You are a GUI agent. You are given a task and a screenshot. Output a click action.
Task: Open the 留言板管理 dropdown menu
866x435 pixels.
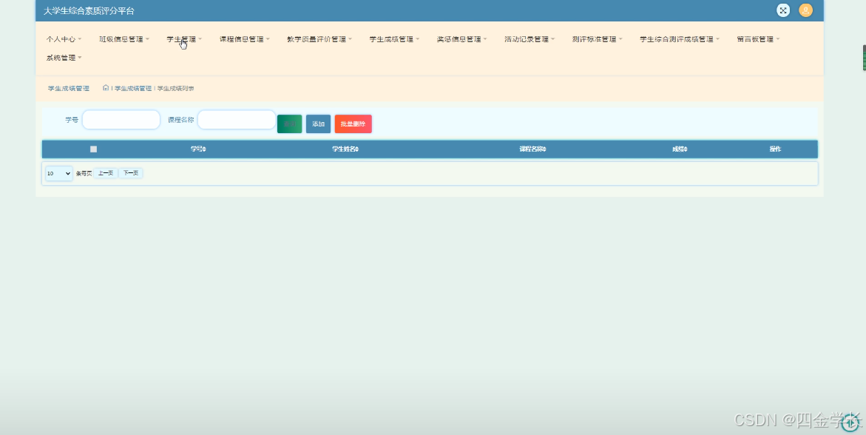pyautogui.click(x=758, y=39)
